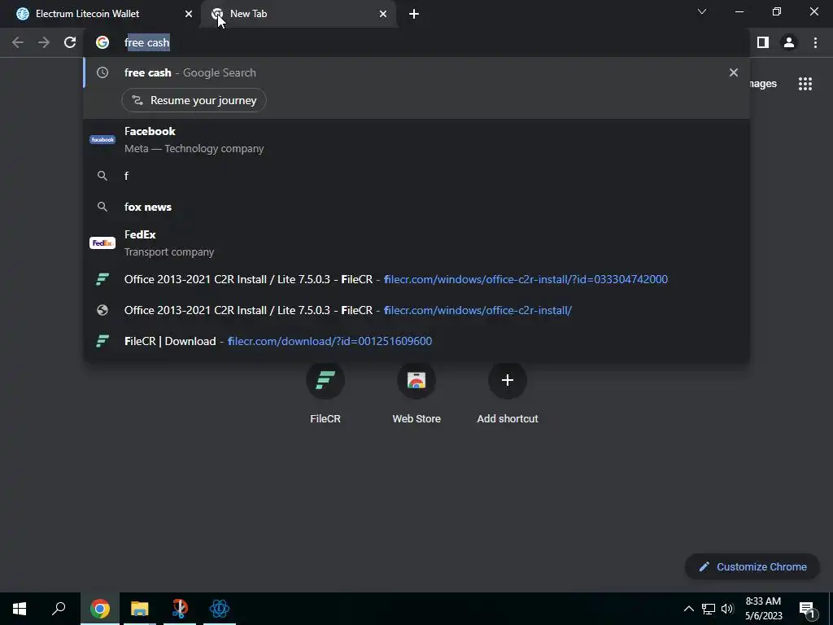
Task: Select the 'f' search suggestion
Action: coord(416,176)
